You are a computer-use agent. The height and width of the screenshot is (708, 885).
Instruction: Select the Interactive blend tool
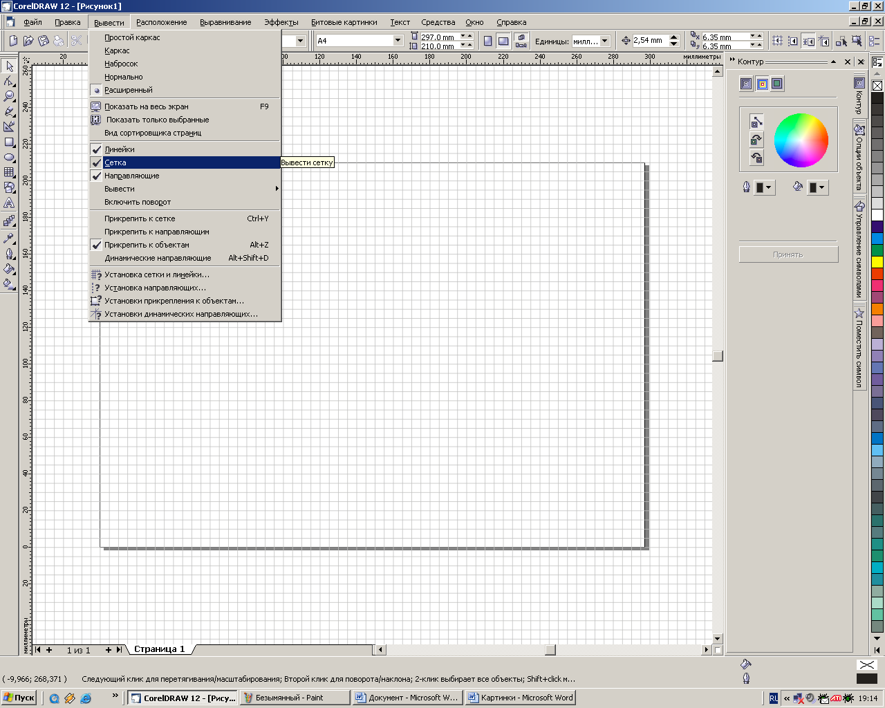(x=9, y=221)
